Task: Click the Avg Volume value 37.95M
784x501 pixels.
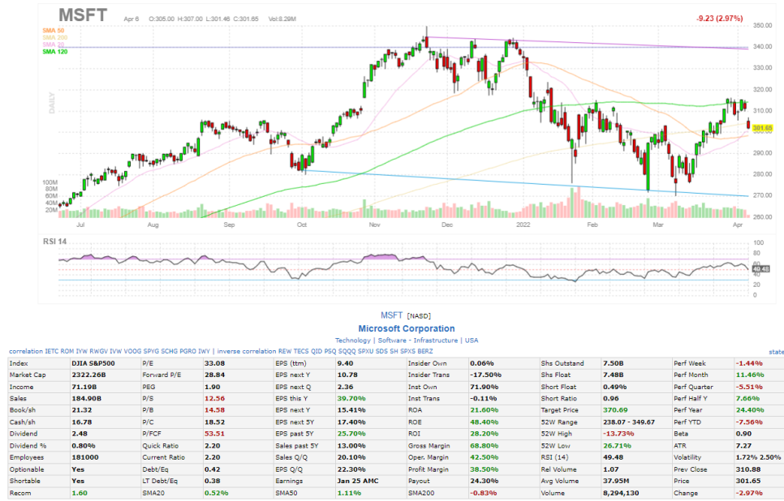Action: pos(616,481)
